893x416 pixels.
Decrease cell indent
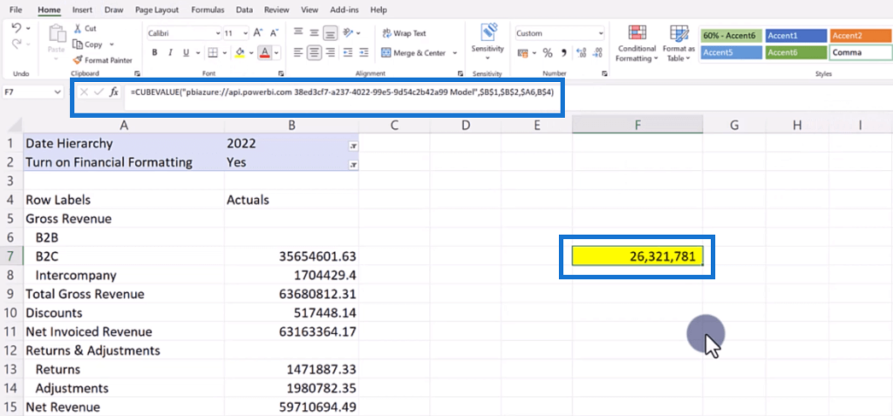click(349, 53)
